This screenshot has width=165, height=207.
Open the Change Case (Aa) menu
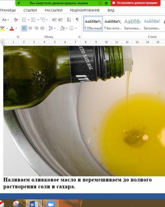pos(5,20)
